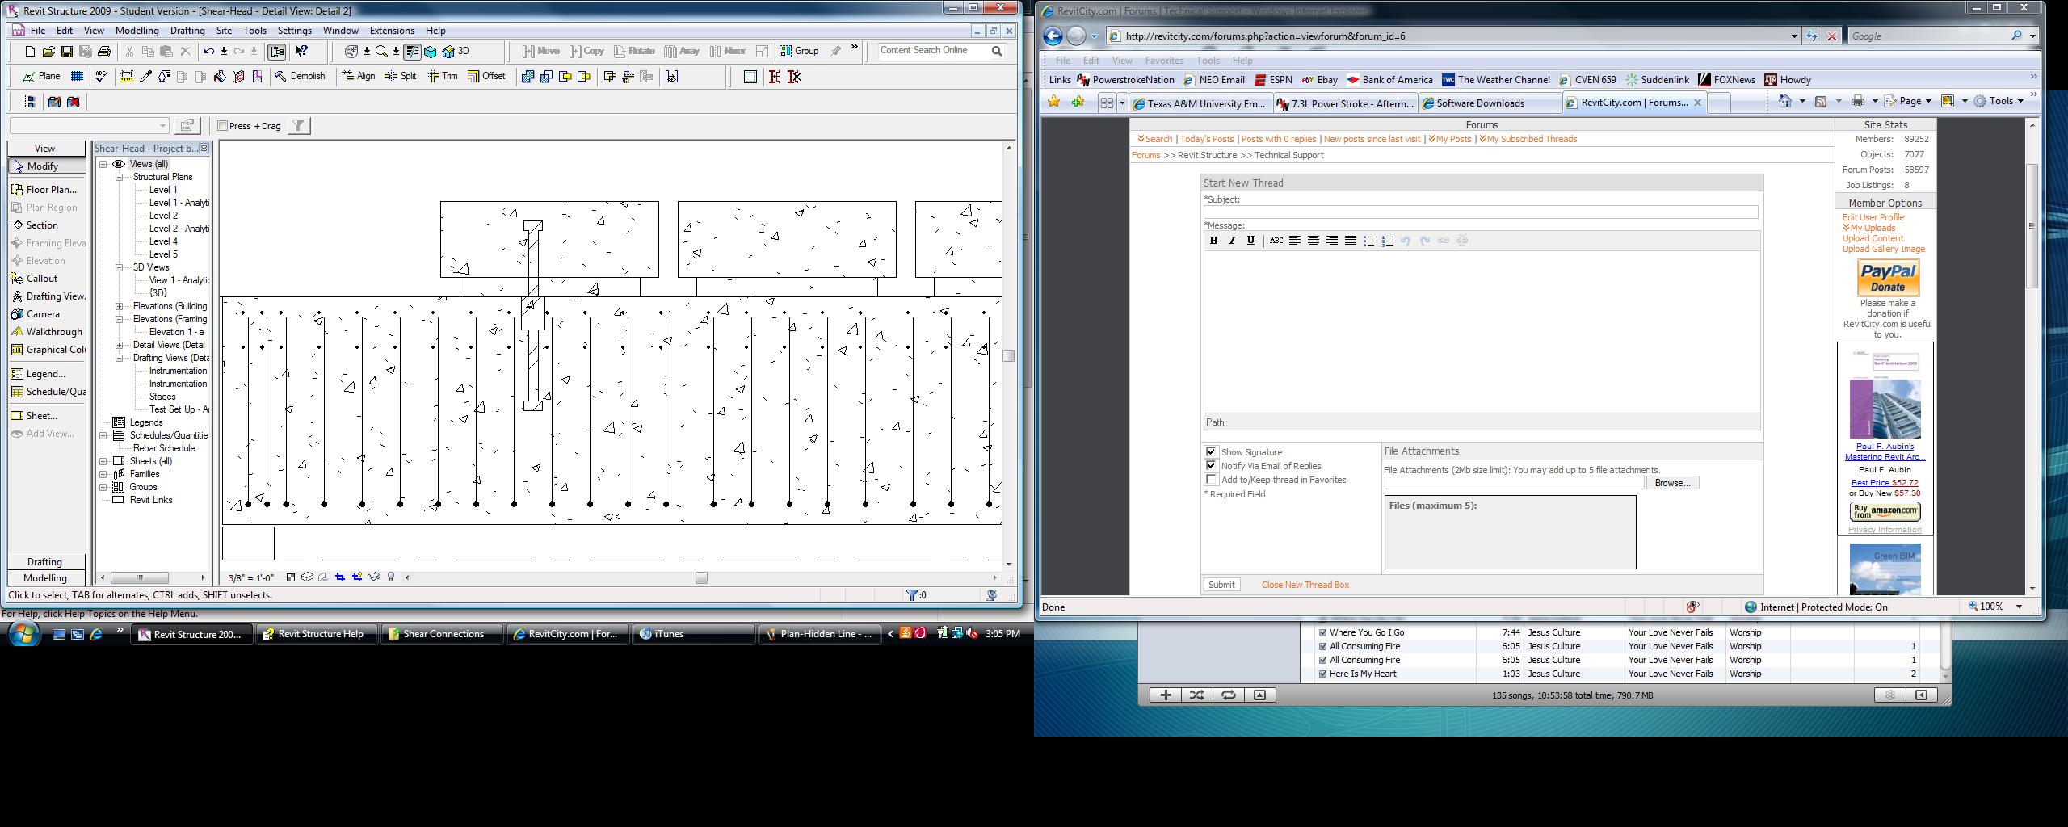Viewport: 2068px width, 827px height.
Task: Uncheck the song Here Is My Heart
Action: coord(1322,674)
